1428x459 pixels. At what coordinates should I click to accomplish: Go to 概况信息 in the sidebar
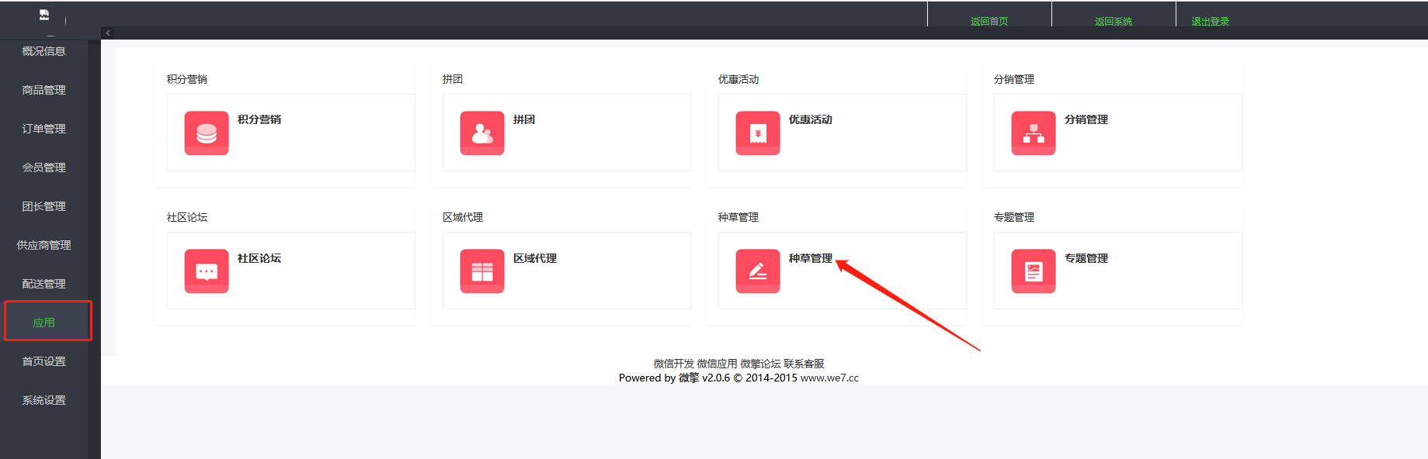[44, 51]
